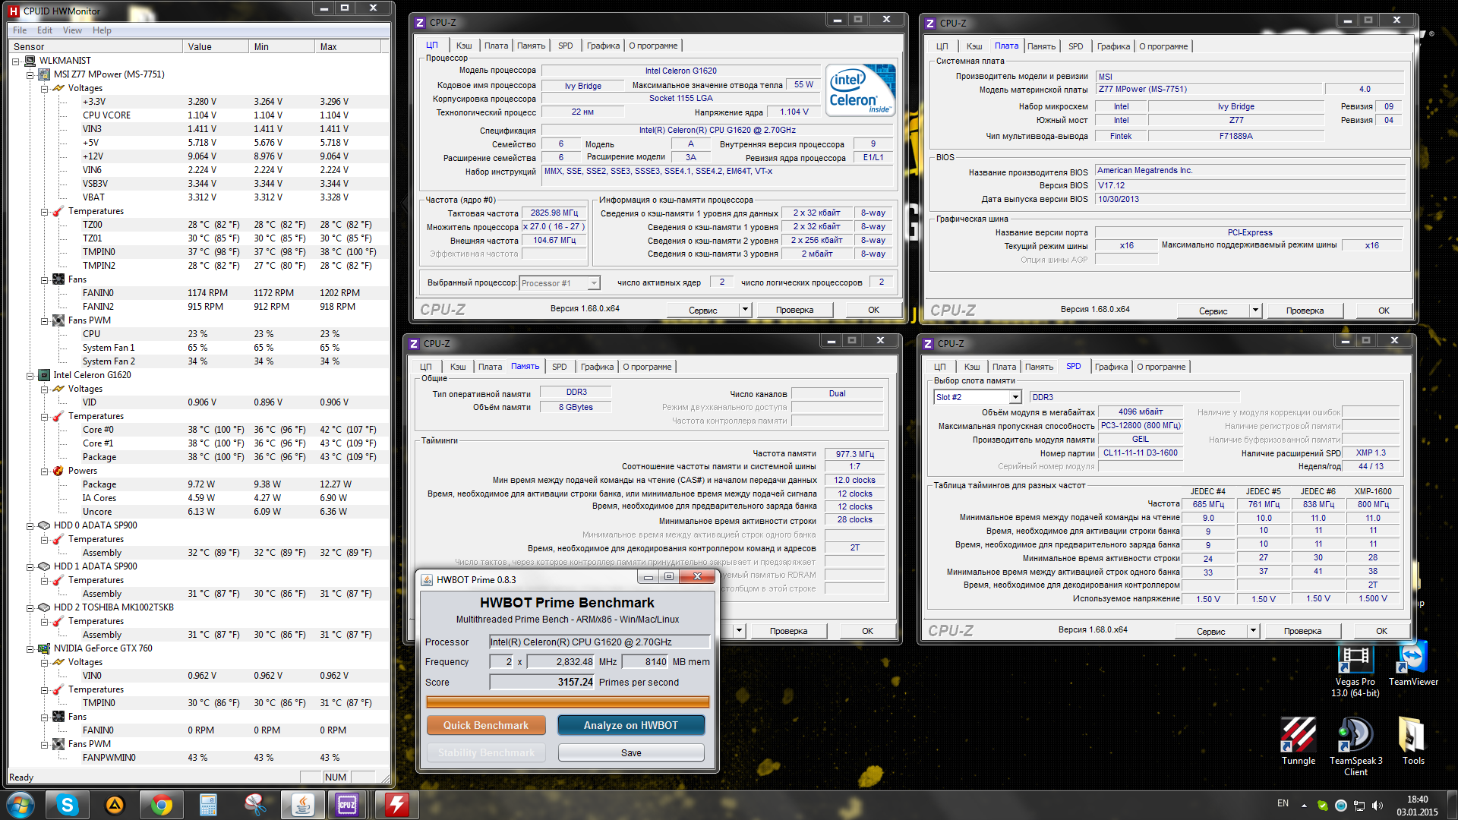Open the Processor #1 selection dropdown
Viewport: 1458px width, 820px height.
tap(593, 283)
